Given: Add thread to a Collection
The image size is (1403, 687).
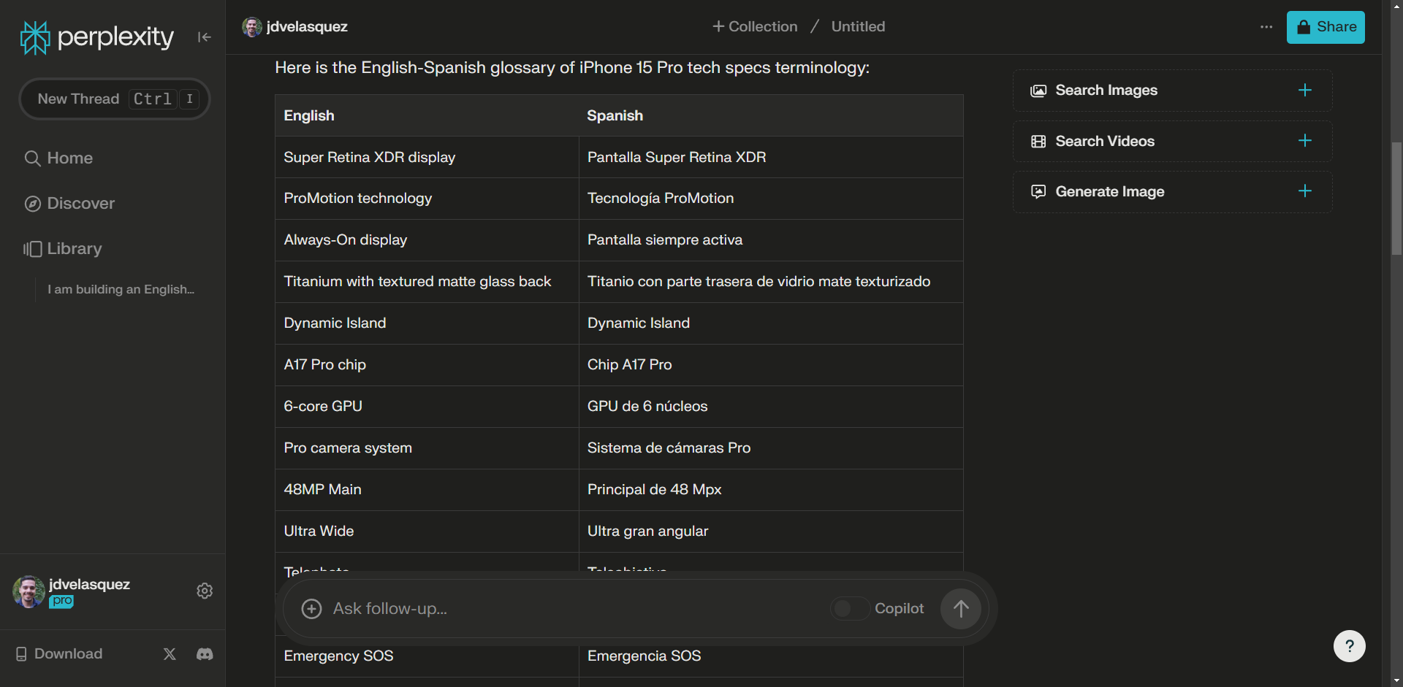Looking at the screenshot, I should click(755, 26).
